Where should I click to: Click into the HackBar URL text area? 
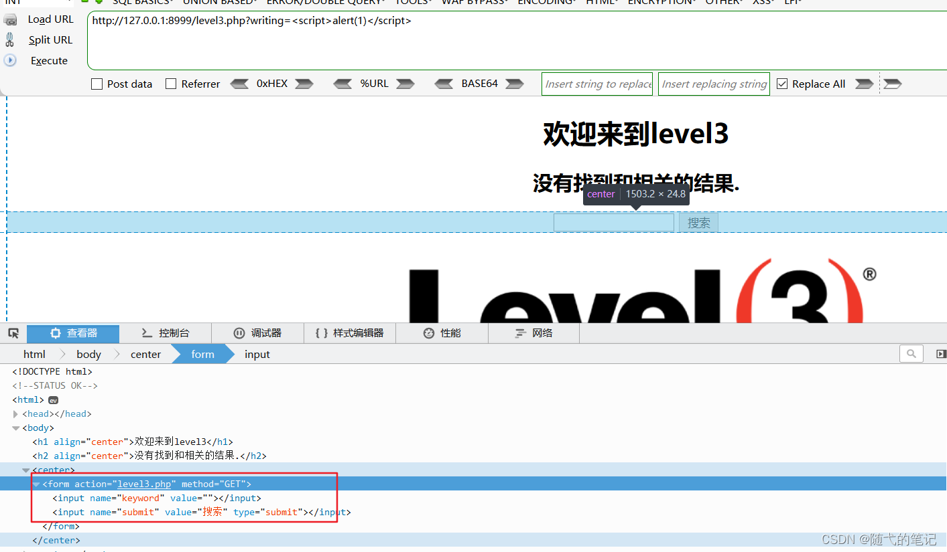click(517, 41)
